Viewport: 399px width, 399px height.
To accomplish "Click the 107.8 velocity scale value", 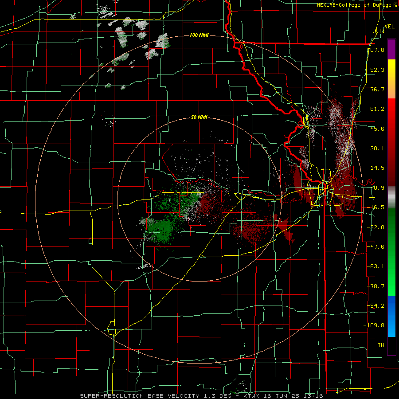I will [x=376, y=50].
